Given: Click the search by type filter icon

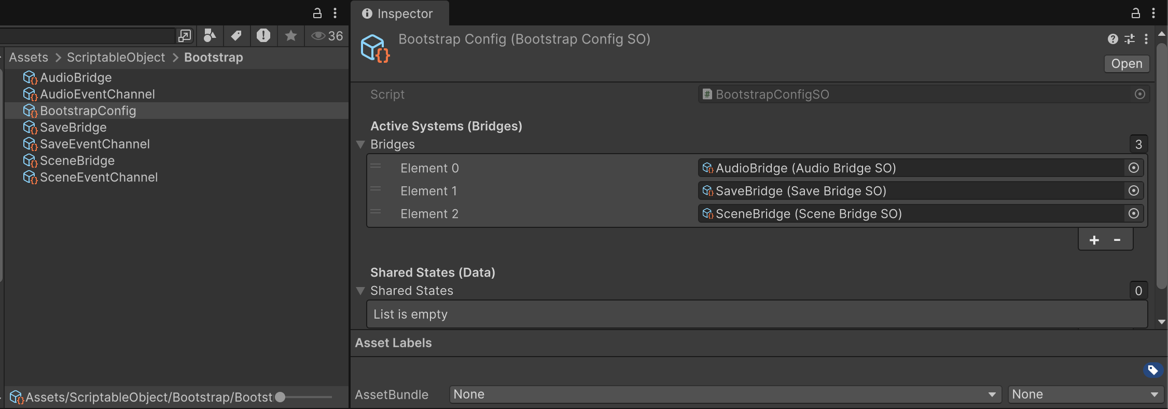Looking at the screenshot, I should coord(210,35).
